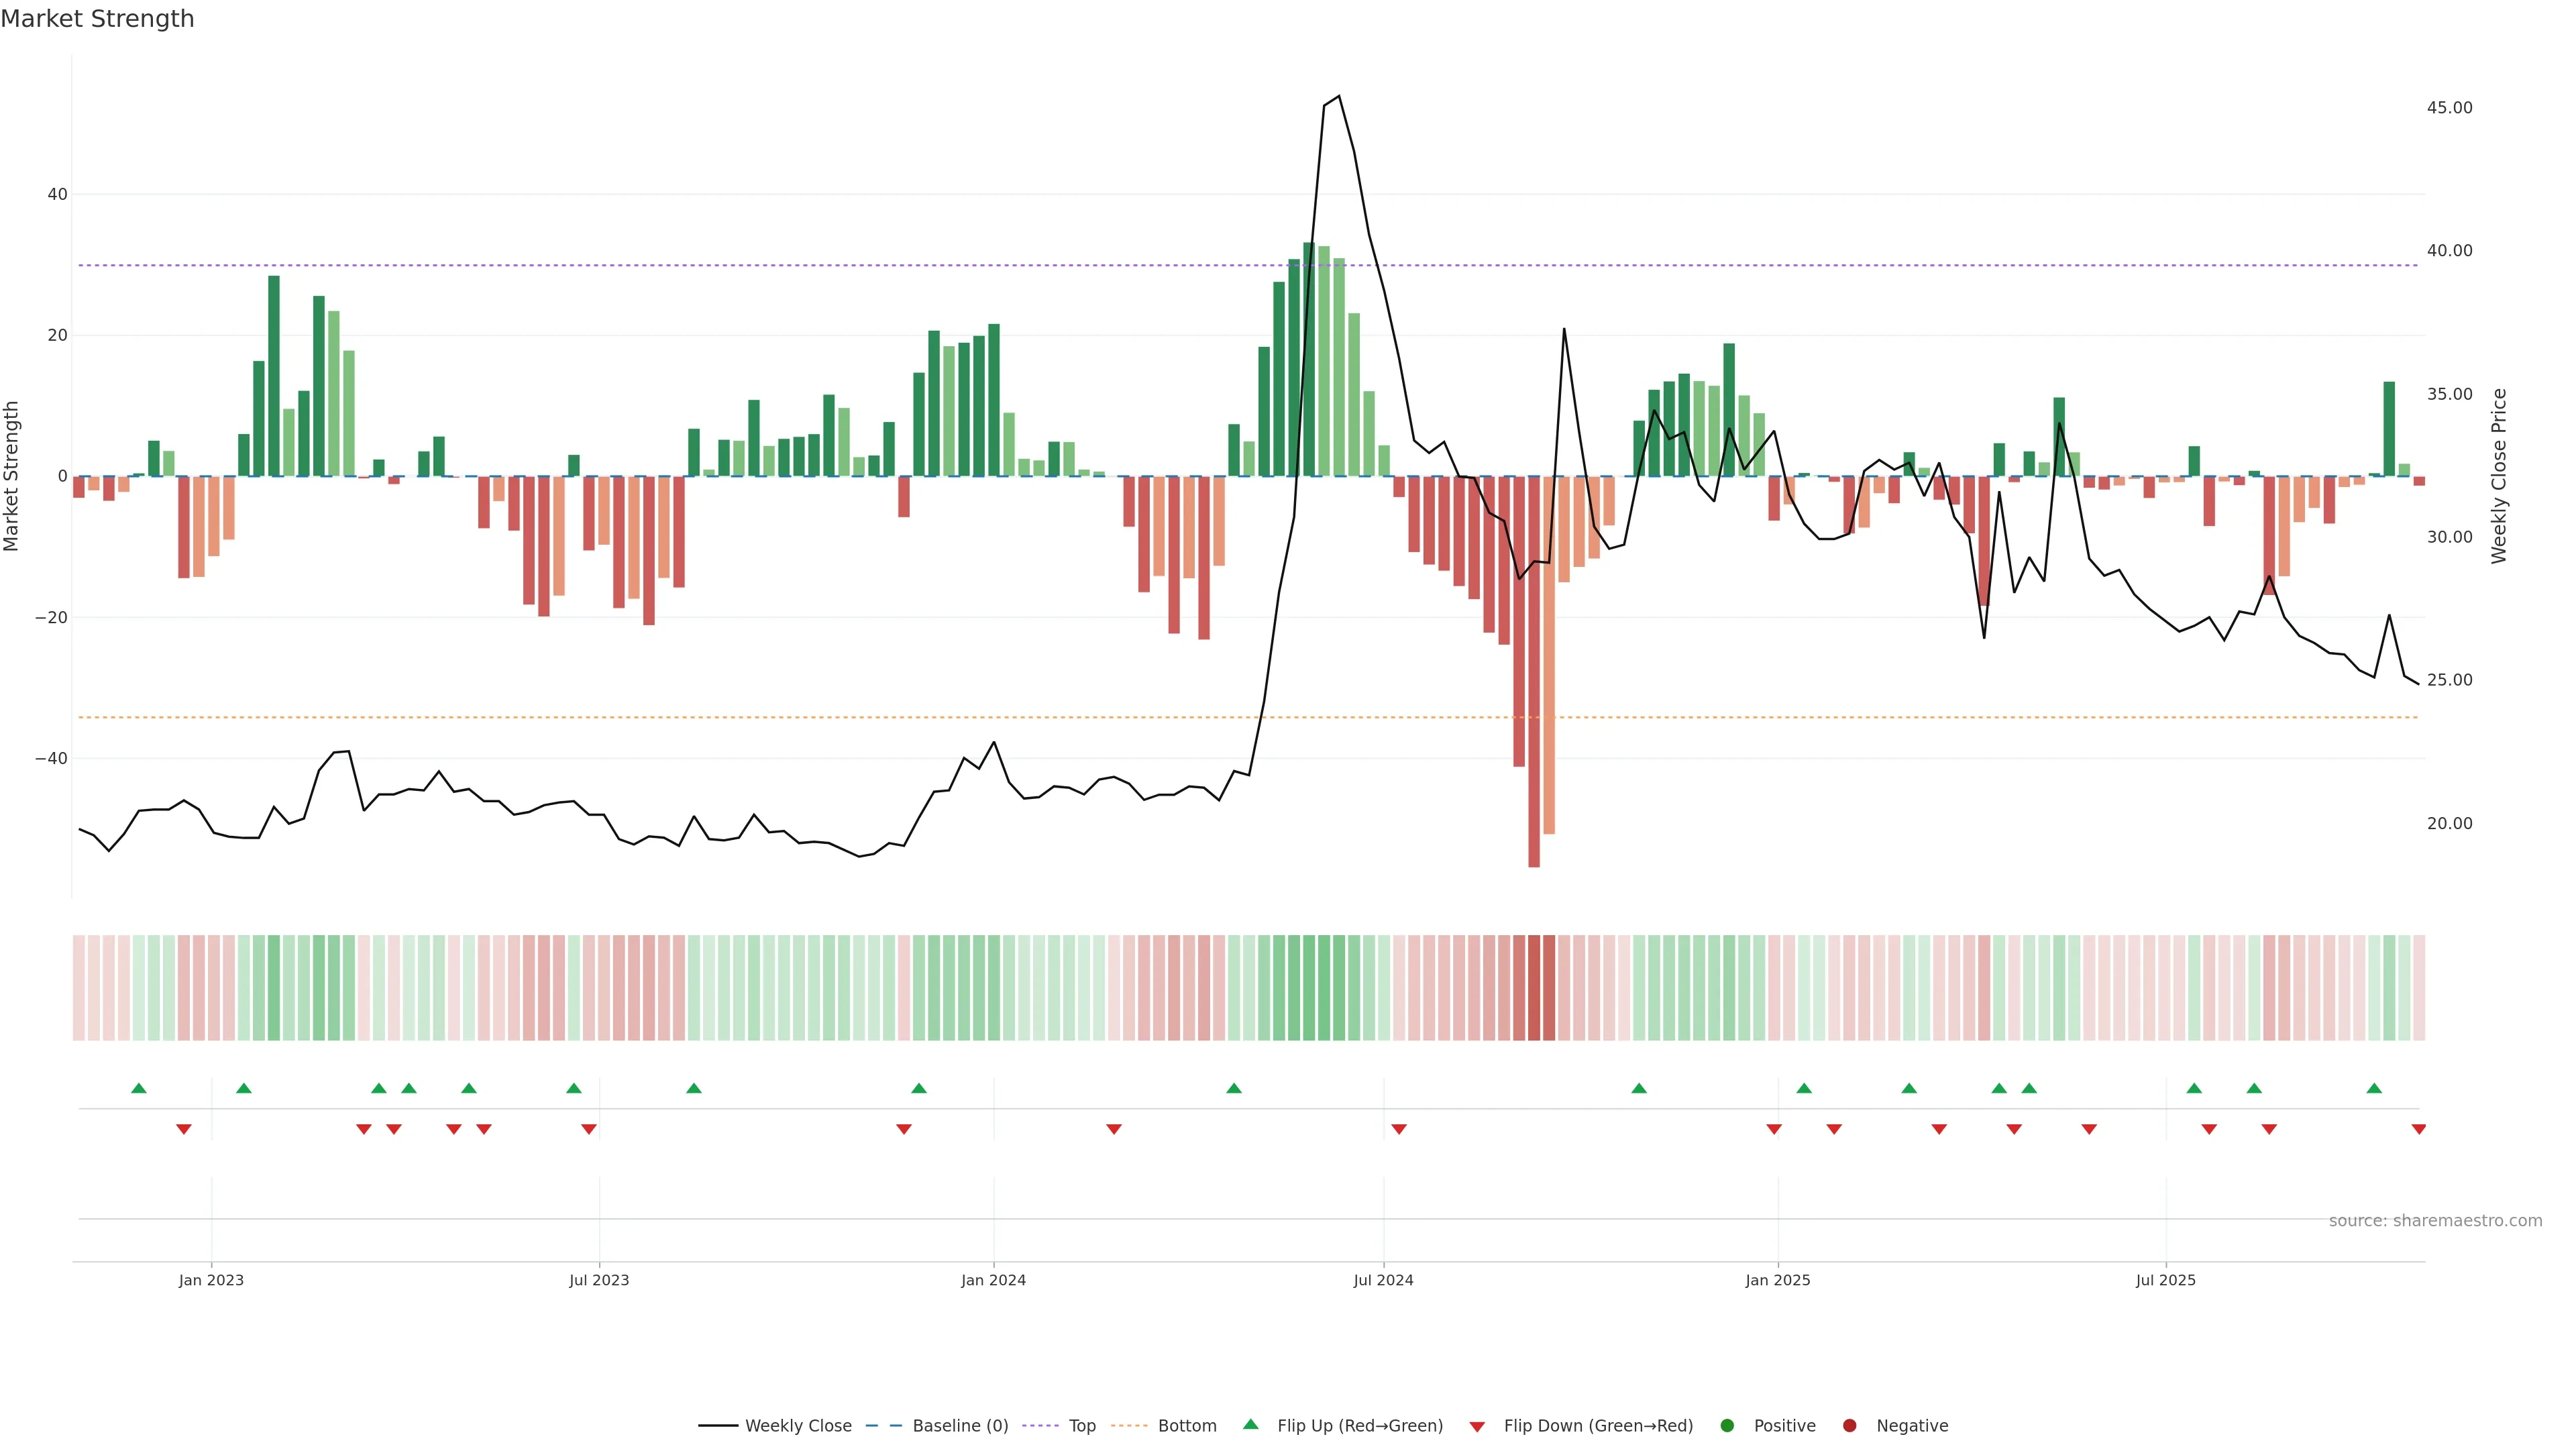Click the Market Strength chart title
Screen dimensions: 2576x1449
97,19
